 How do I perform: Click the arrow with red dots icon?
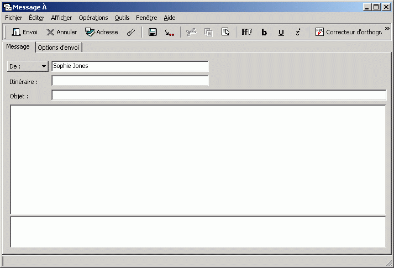(x=169, y=32)
